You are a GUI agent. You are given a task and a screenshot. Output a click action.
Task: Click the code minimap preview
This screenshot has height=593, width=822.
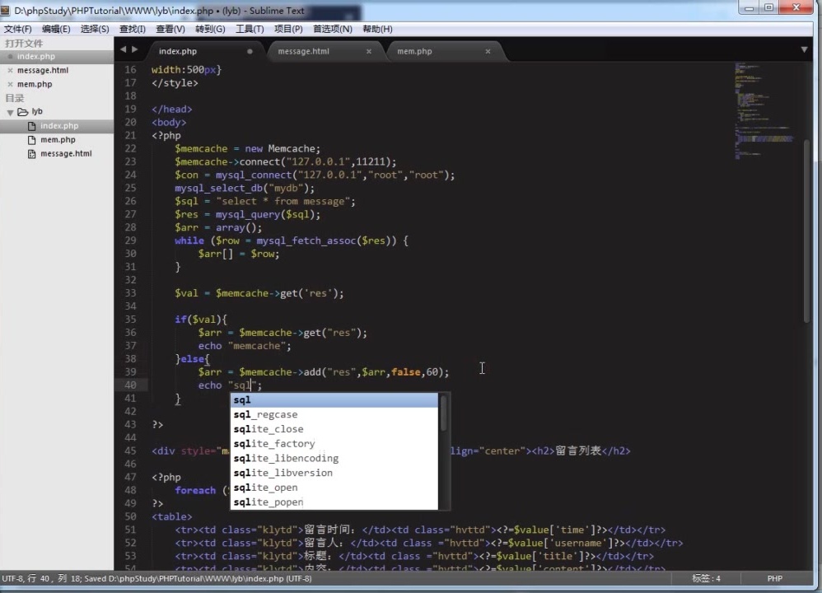765,110
